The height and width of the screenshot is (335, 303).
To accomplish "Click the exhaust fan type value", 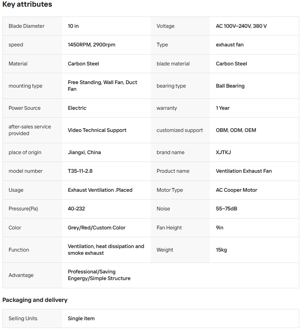I will tap(230, 45).
